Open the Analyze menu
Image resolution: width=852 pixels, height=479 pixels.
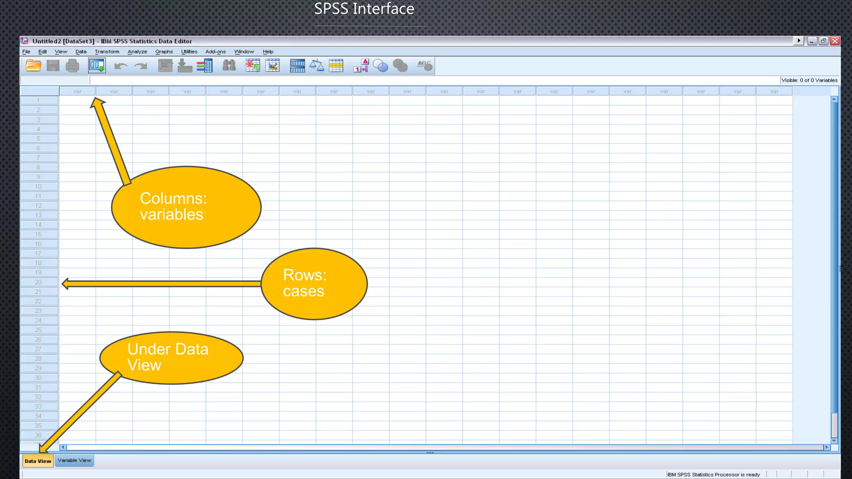coord(137,52)
